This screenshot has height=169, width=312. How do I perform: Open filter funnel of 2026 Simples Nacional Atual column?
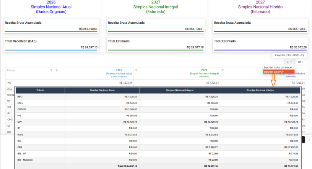click(57, 70)
